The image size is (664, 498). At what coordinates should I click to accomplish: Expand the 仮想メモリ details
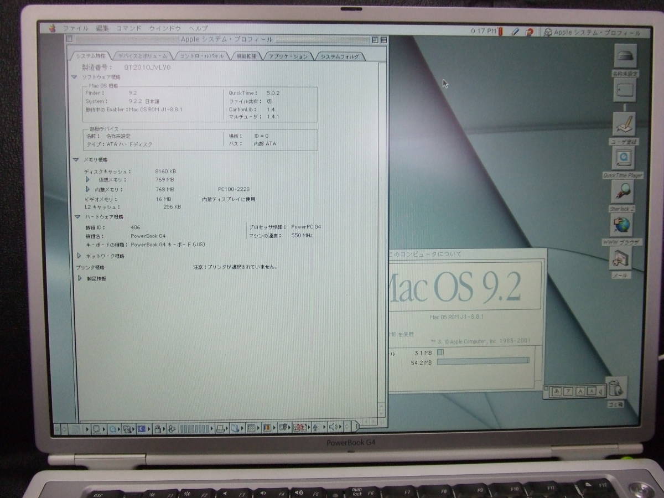click(87, 179)
